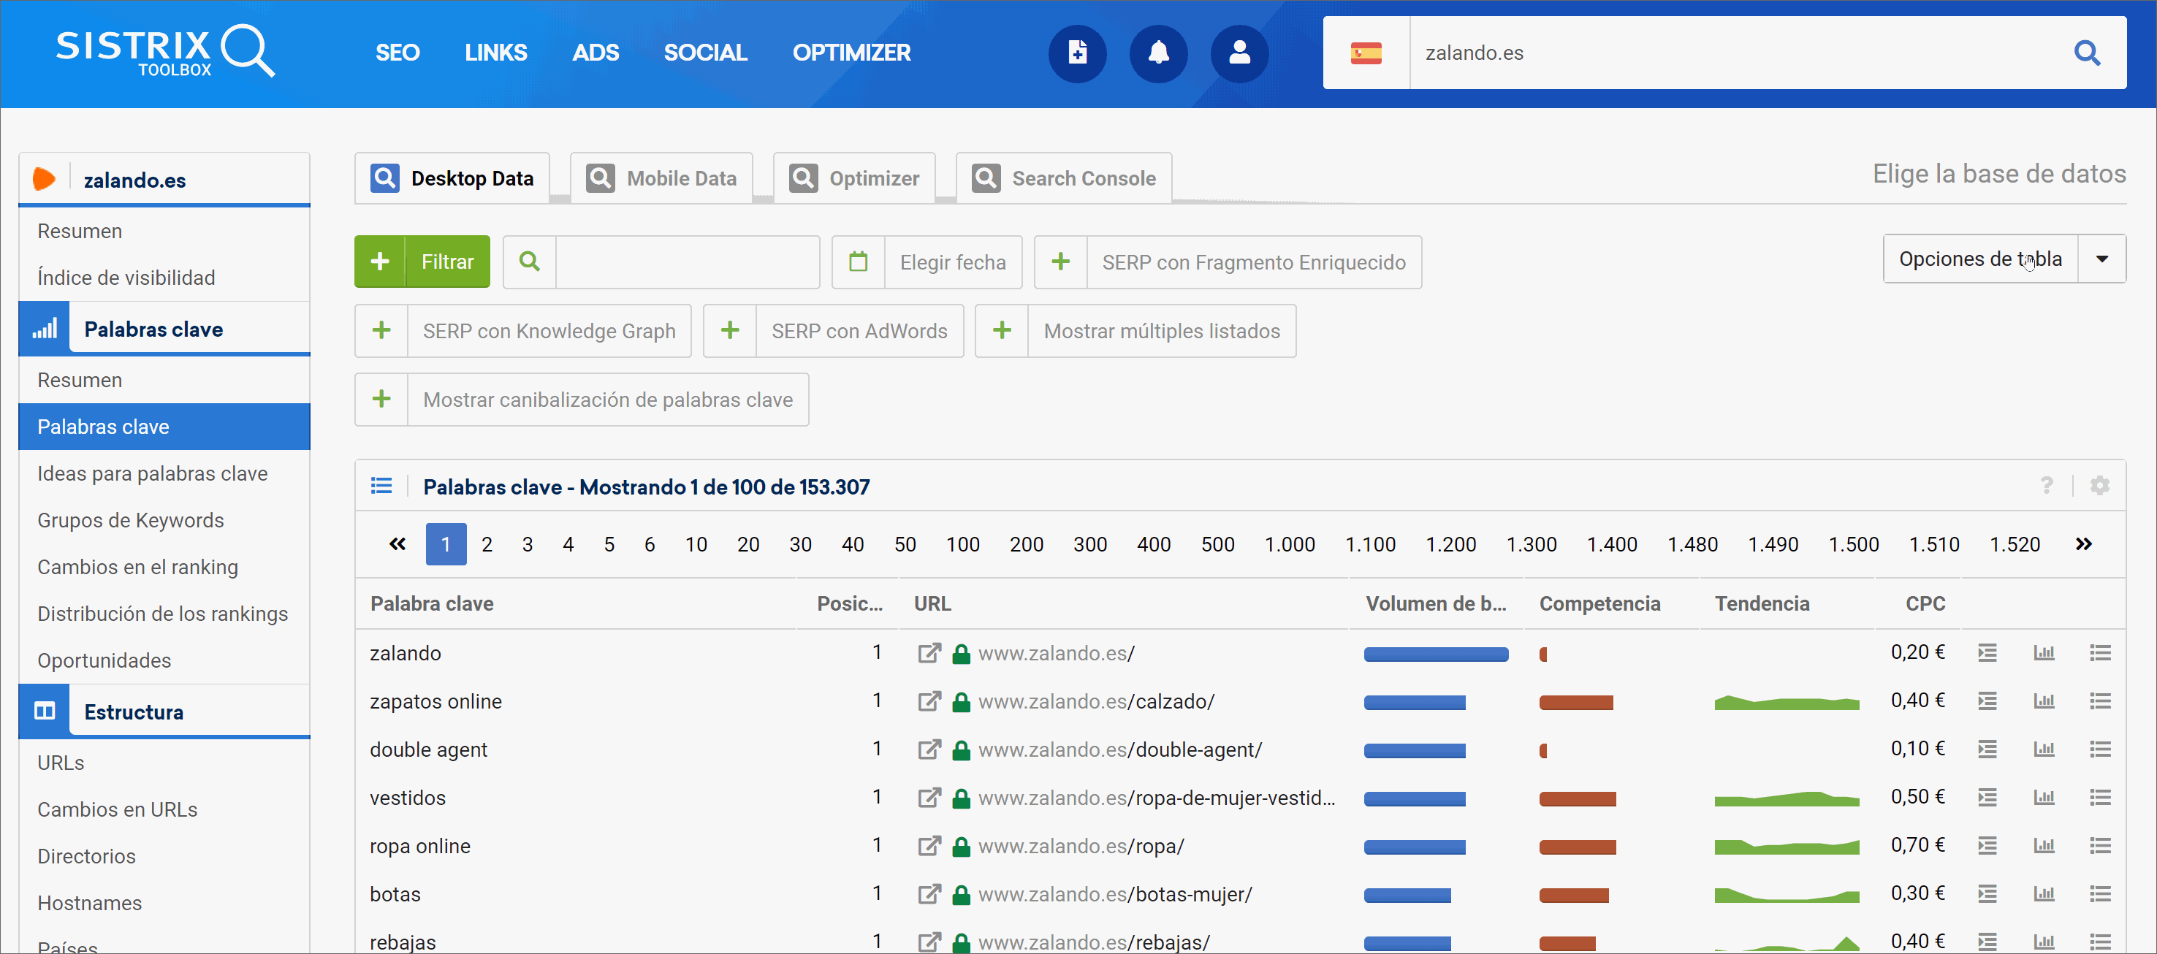Open the LINKS menu in top navigation
The image size is (2157, 954).
pos(495,53)
